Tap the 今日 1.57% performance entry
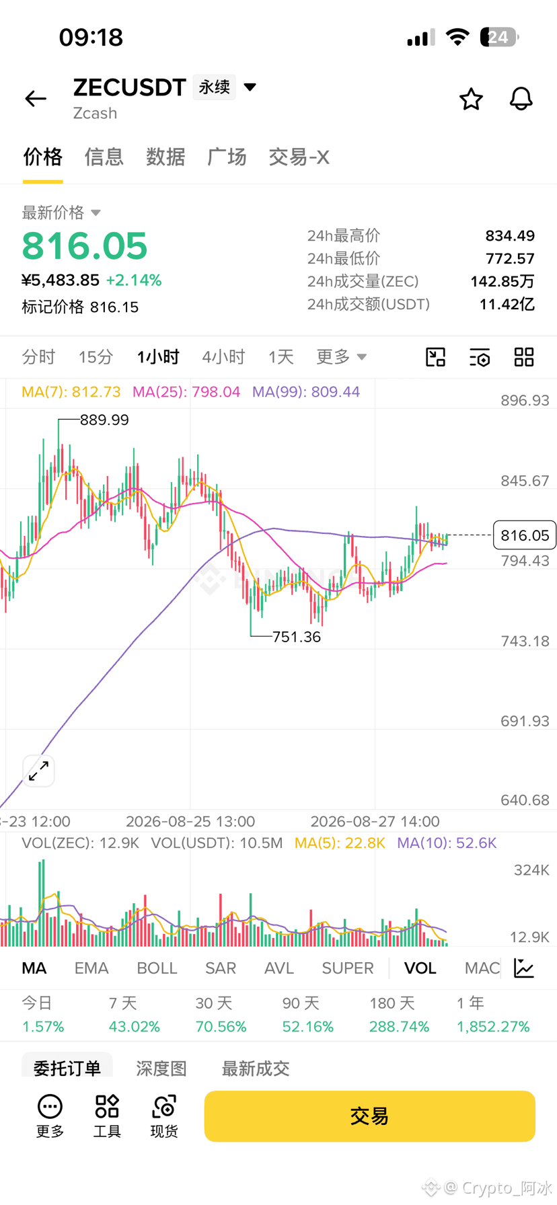 pyautogui.click(x=43, y=1015)
